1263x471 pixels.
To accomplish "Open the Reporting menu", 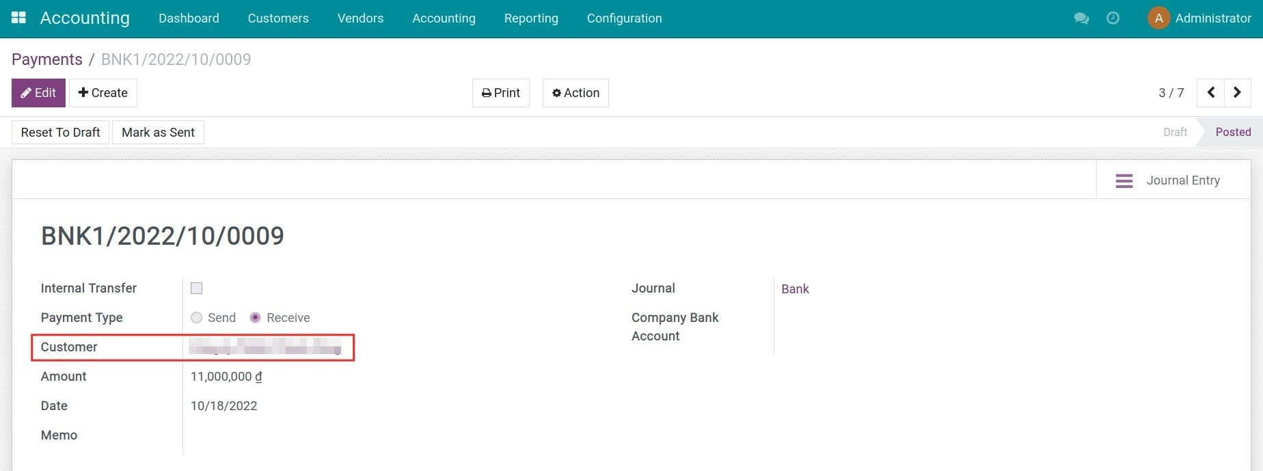I will pyautogui.click(x=531, y=18).
